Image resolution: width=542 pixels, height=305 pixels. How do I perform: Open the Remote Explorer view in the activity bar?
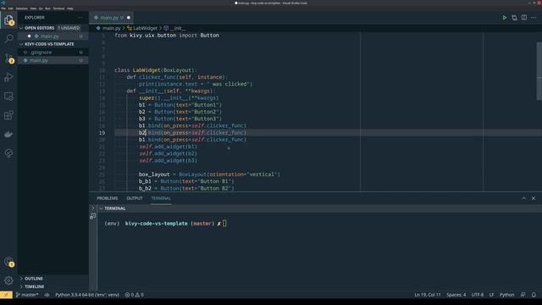pos(8,96)
